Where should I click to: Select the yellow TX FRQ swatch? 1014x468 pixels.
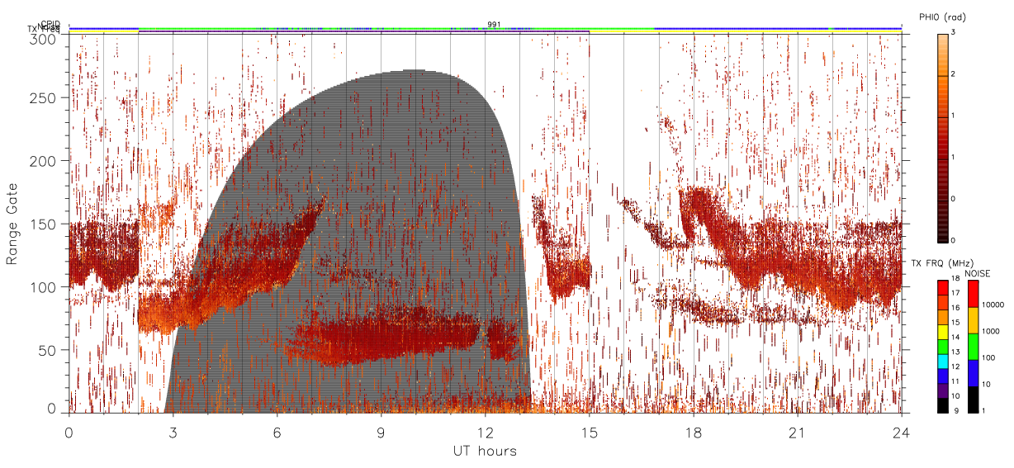coord(943,332)
